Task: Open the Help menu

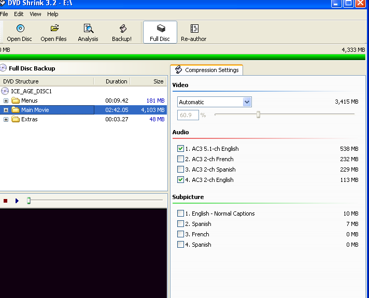Action: 53,14
